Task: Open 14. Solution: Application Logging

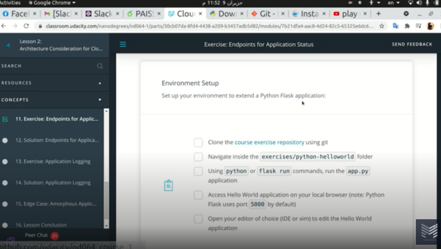Action: point(53,183)
